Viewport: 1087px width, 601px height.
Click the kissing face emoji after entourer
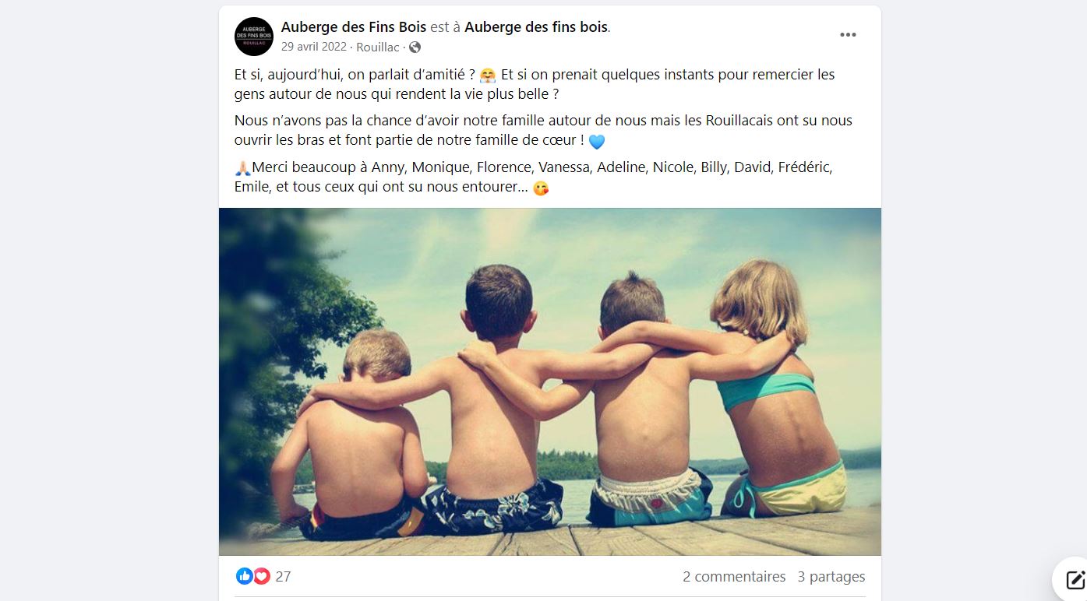pos(541,188)
